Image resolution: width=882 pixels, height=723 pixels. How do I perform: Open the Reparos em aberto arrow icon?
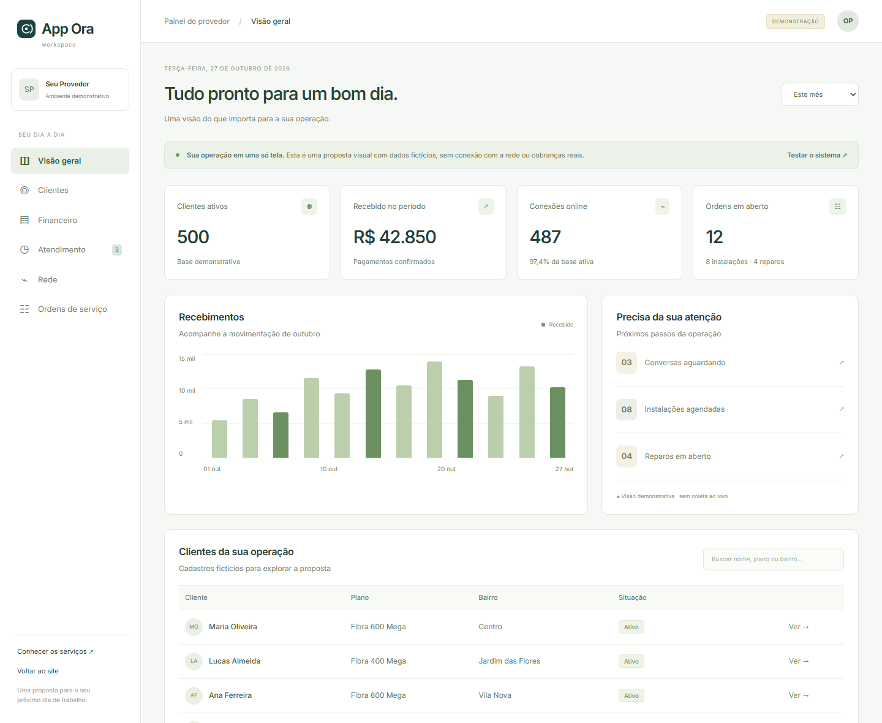point(841,456)
